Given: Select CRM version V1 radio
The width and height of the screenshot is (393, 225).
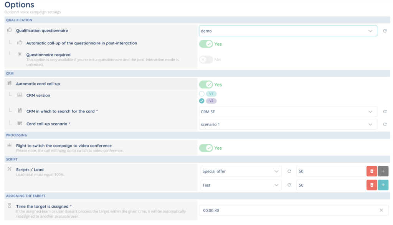Looking at the screenshot, I should click(x=202, y=94).
